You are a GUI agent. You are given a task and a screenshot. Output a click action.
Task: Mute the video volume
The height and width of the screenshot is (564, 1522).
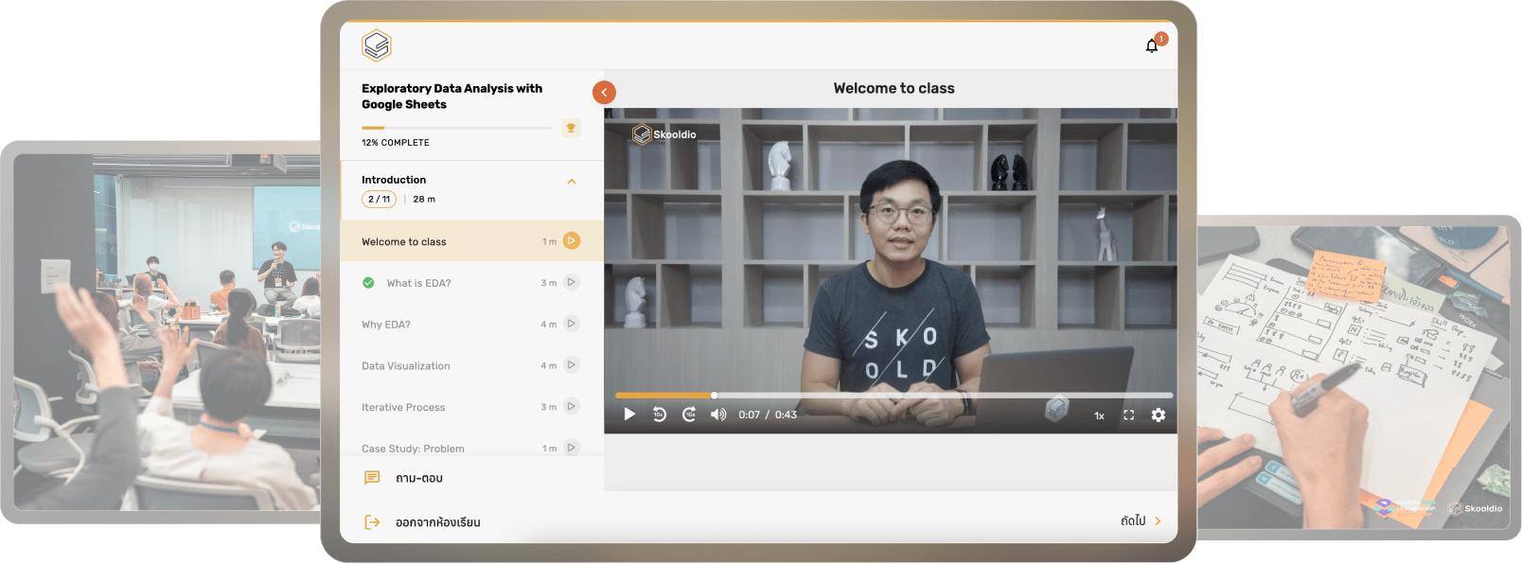(x=718, y=414)
